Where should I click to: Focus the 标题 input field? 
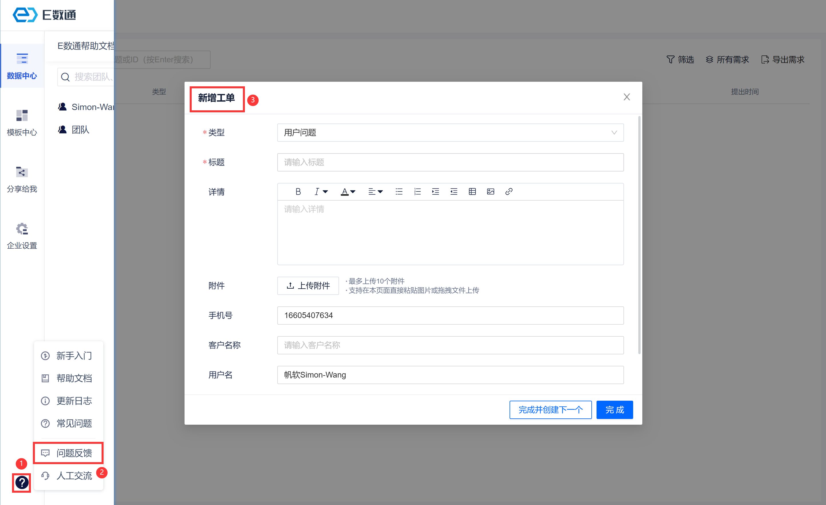pyautogui.click(x=450, y=162)
